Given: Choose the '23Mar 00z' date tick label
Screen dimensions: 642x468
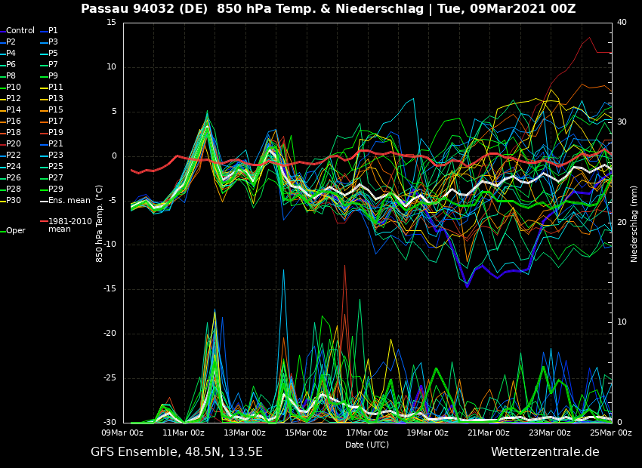Looking at the screenshot, I should [550, 433].
